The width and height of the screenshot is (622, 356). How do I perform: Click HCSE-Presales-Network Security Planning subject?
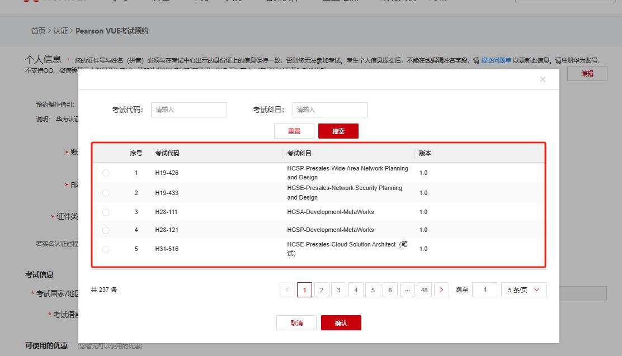pyautogui.click(x=345, y=193)
